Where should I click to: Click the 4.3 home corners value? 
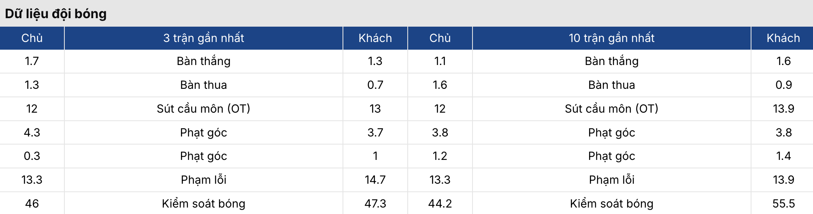pyautogui.click(x=32, y=132)
